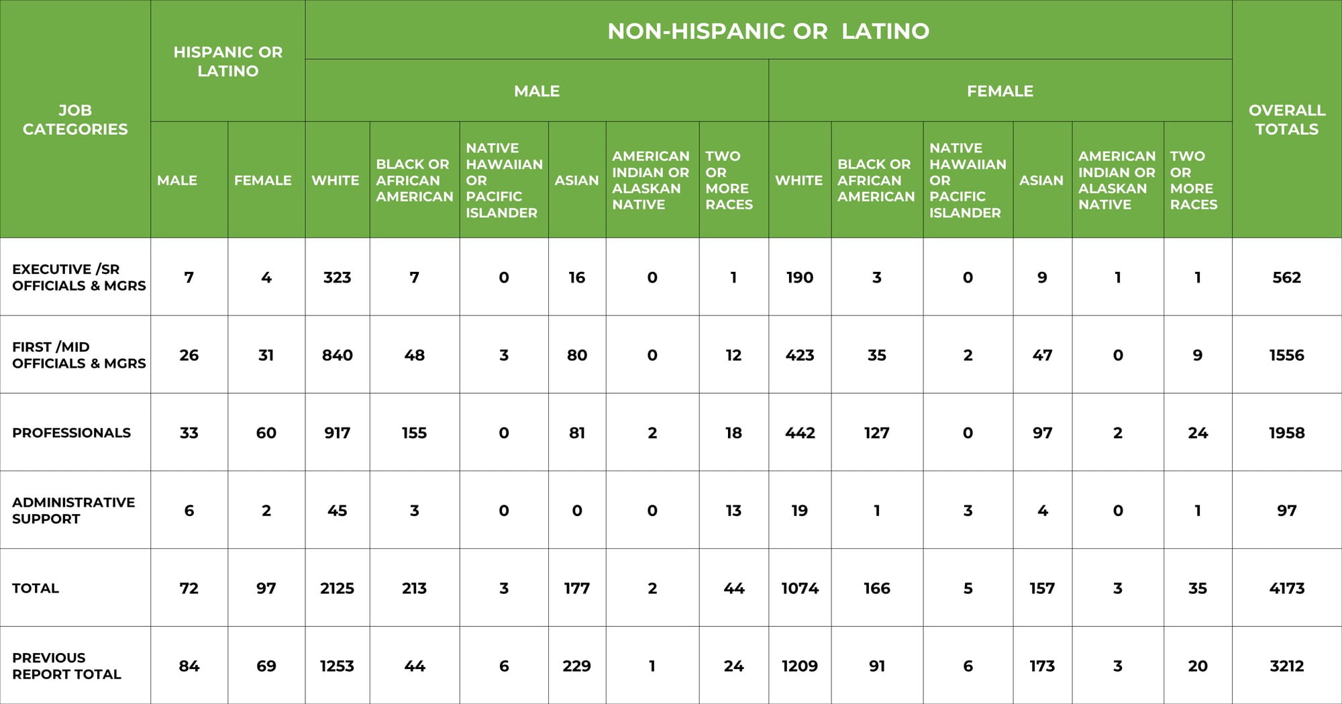Select ASIAN column header in Female group

click(x=1041, y=180)
